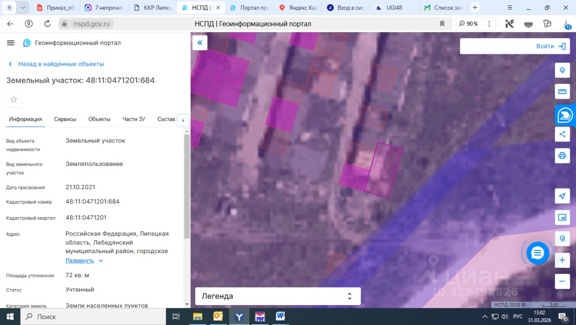
Task: Switch to the Состав tab
Action: 166,119
